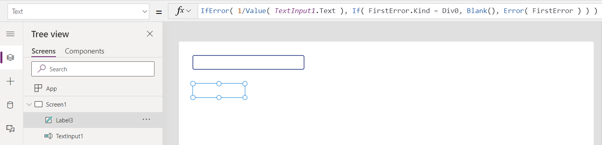
Task: Click inside the IfError formula bar
Action: [399, 11]
